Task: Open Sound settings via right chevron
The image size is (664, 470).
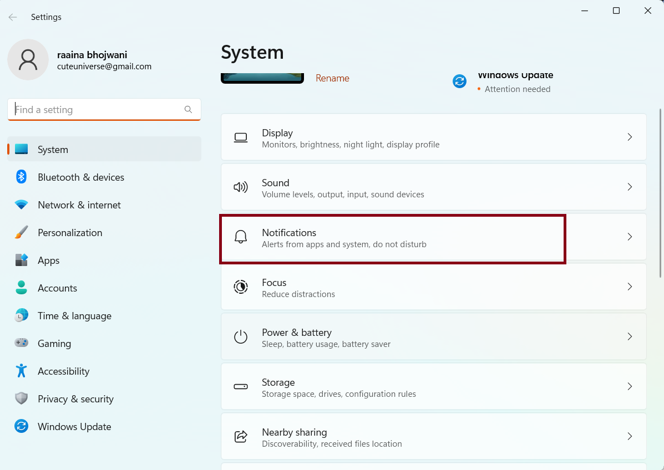Action: click(630, 187)
